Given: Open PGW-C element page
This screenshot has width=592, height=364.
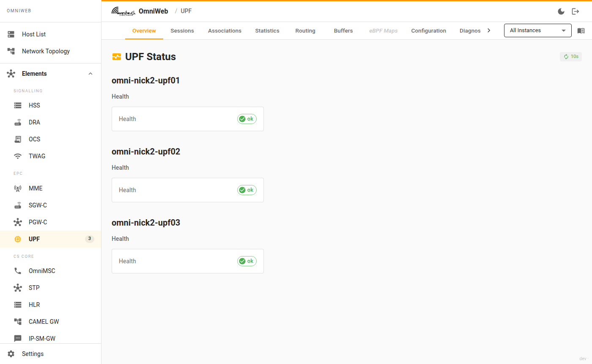Looking at the screenshot, I should coord(51,222).
